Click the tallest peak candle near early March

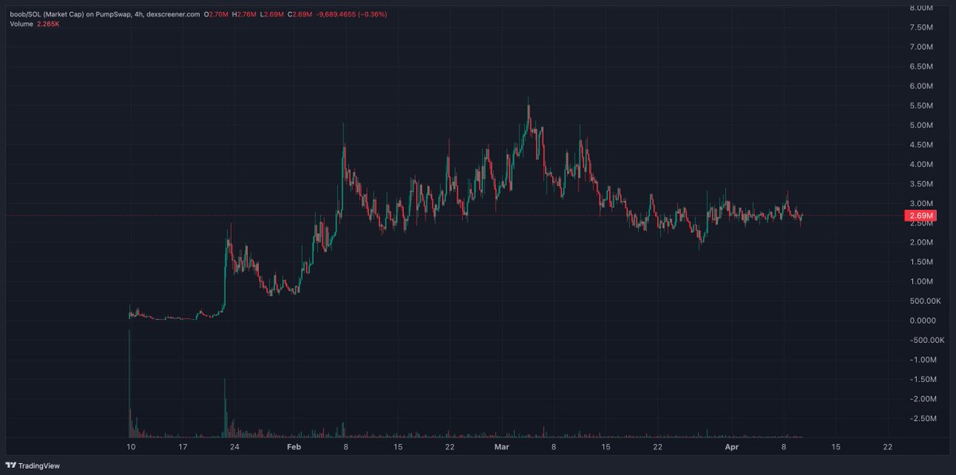click(x=528, y=107)
